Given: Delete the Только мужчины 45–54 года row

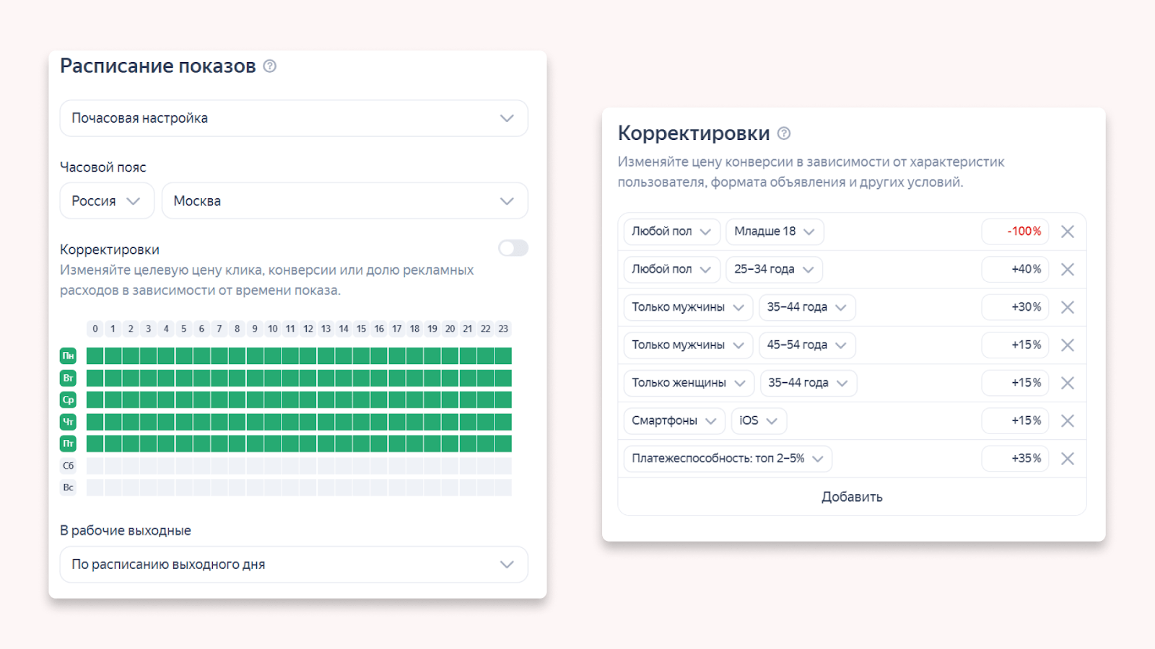Looking at the screenshot, I should (1068, 345).
